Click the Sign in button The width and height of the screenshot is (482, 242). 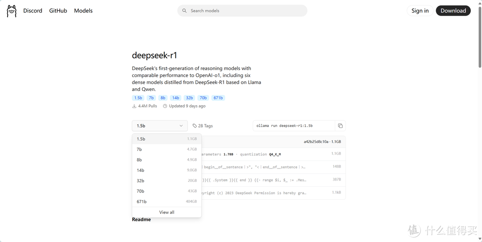click(x=420, y=11)
